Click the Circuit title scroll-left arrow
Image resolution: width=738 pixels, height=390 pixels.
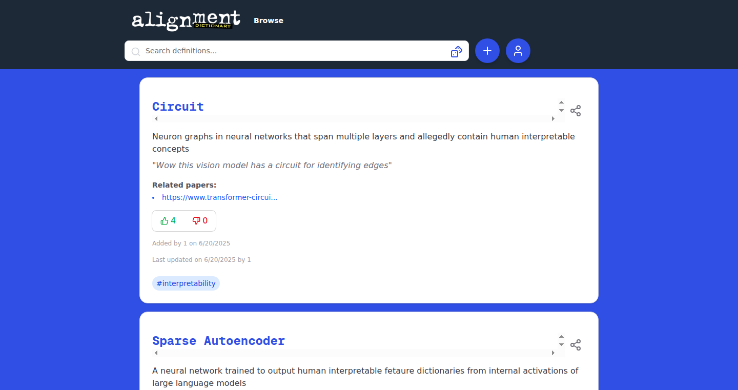point(156,118)
